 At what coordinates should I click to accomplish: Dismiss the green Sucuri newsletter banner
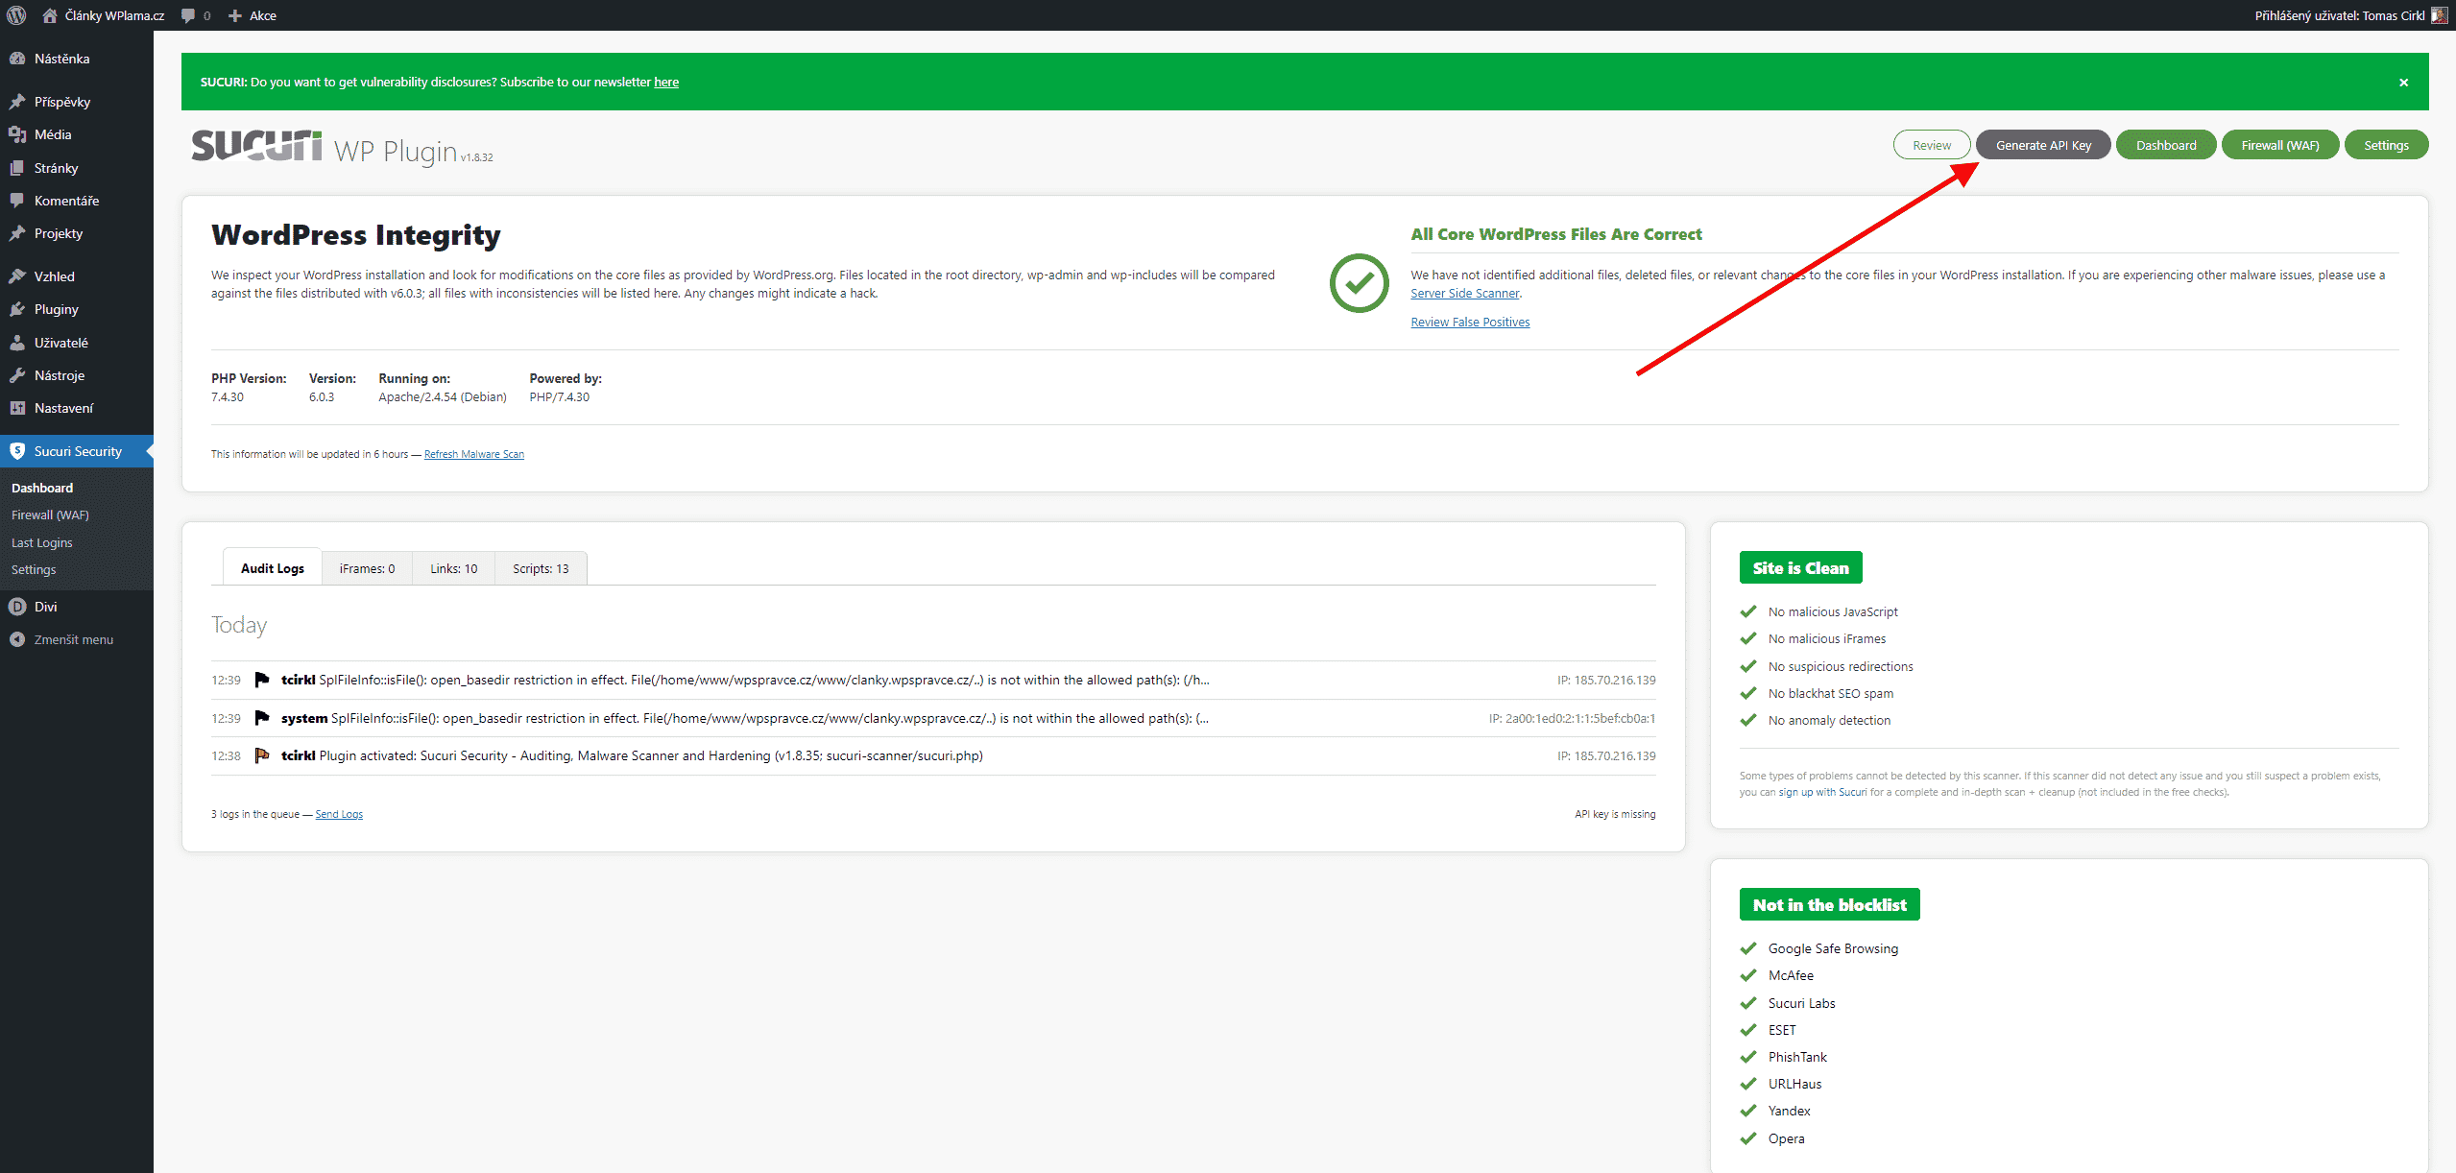coord(2403,83)
